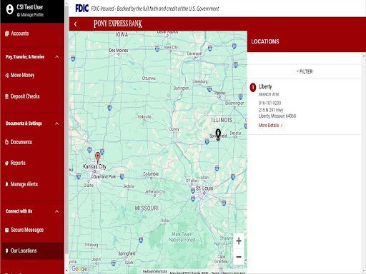This screenshot has width=366, height=274.
Task: Zoom in the map with plus button
Action: [x=239, y=240]
